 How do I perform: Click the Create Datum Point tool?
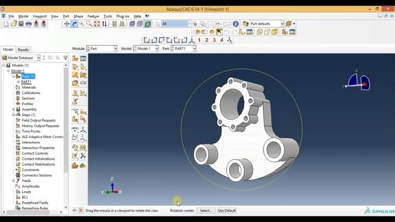click(75, 129)
